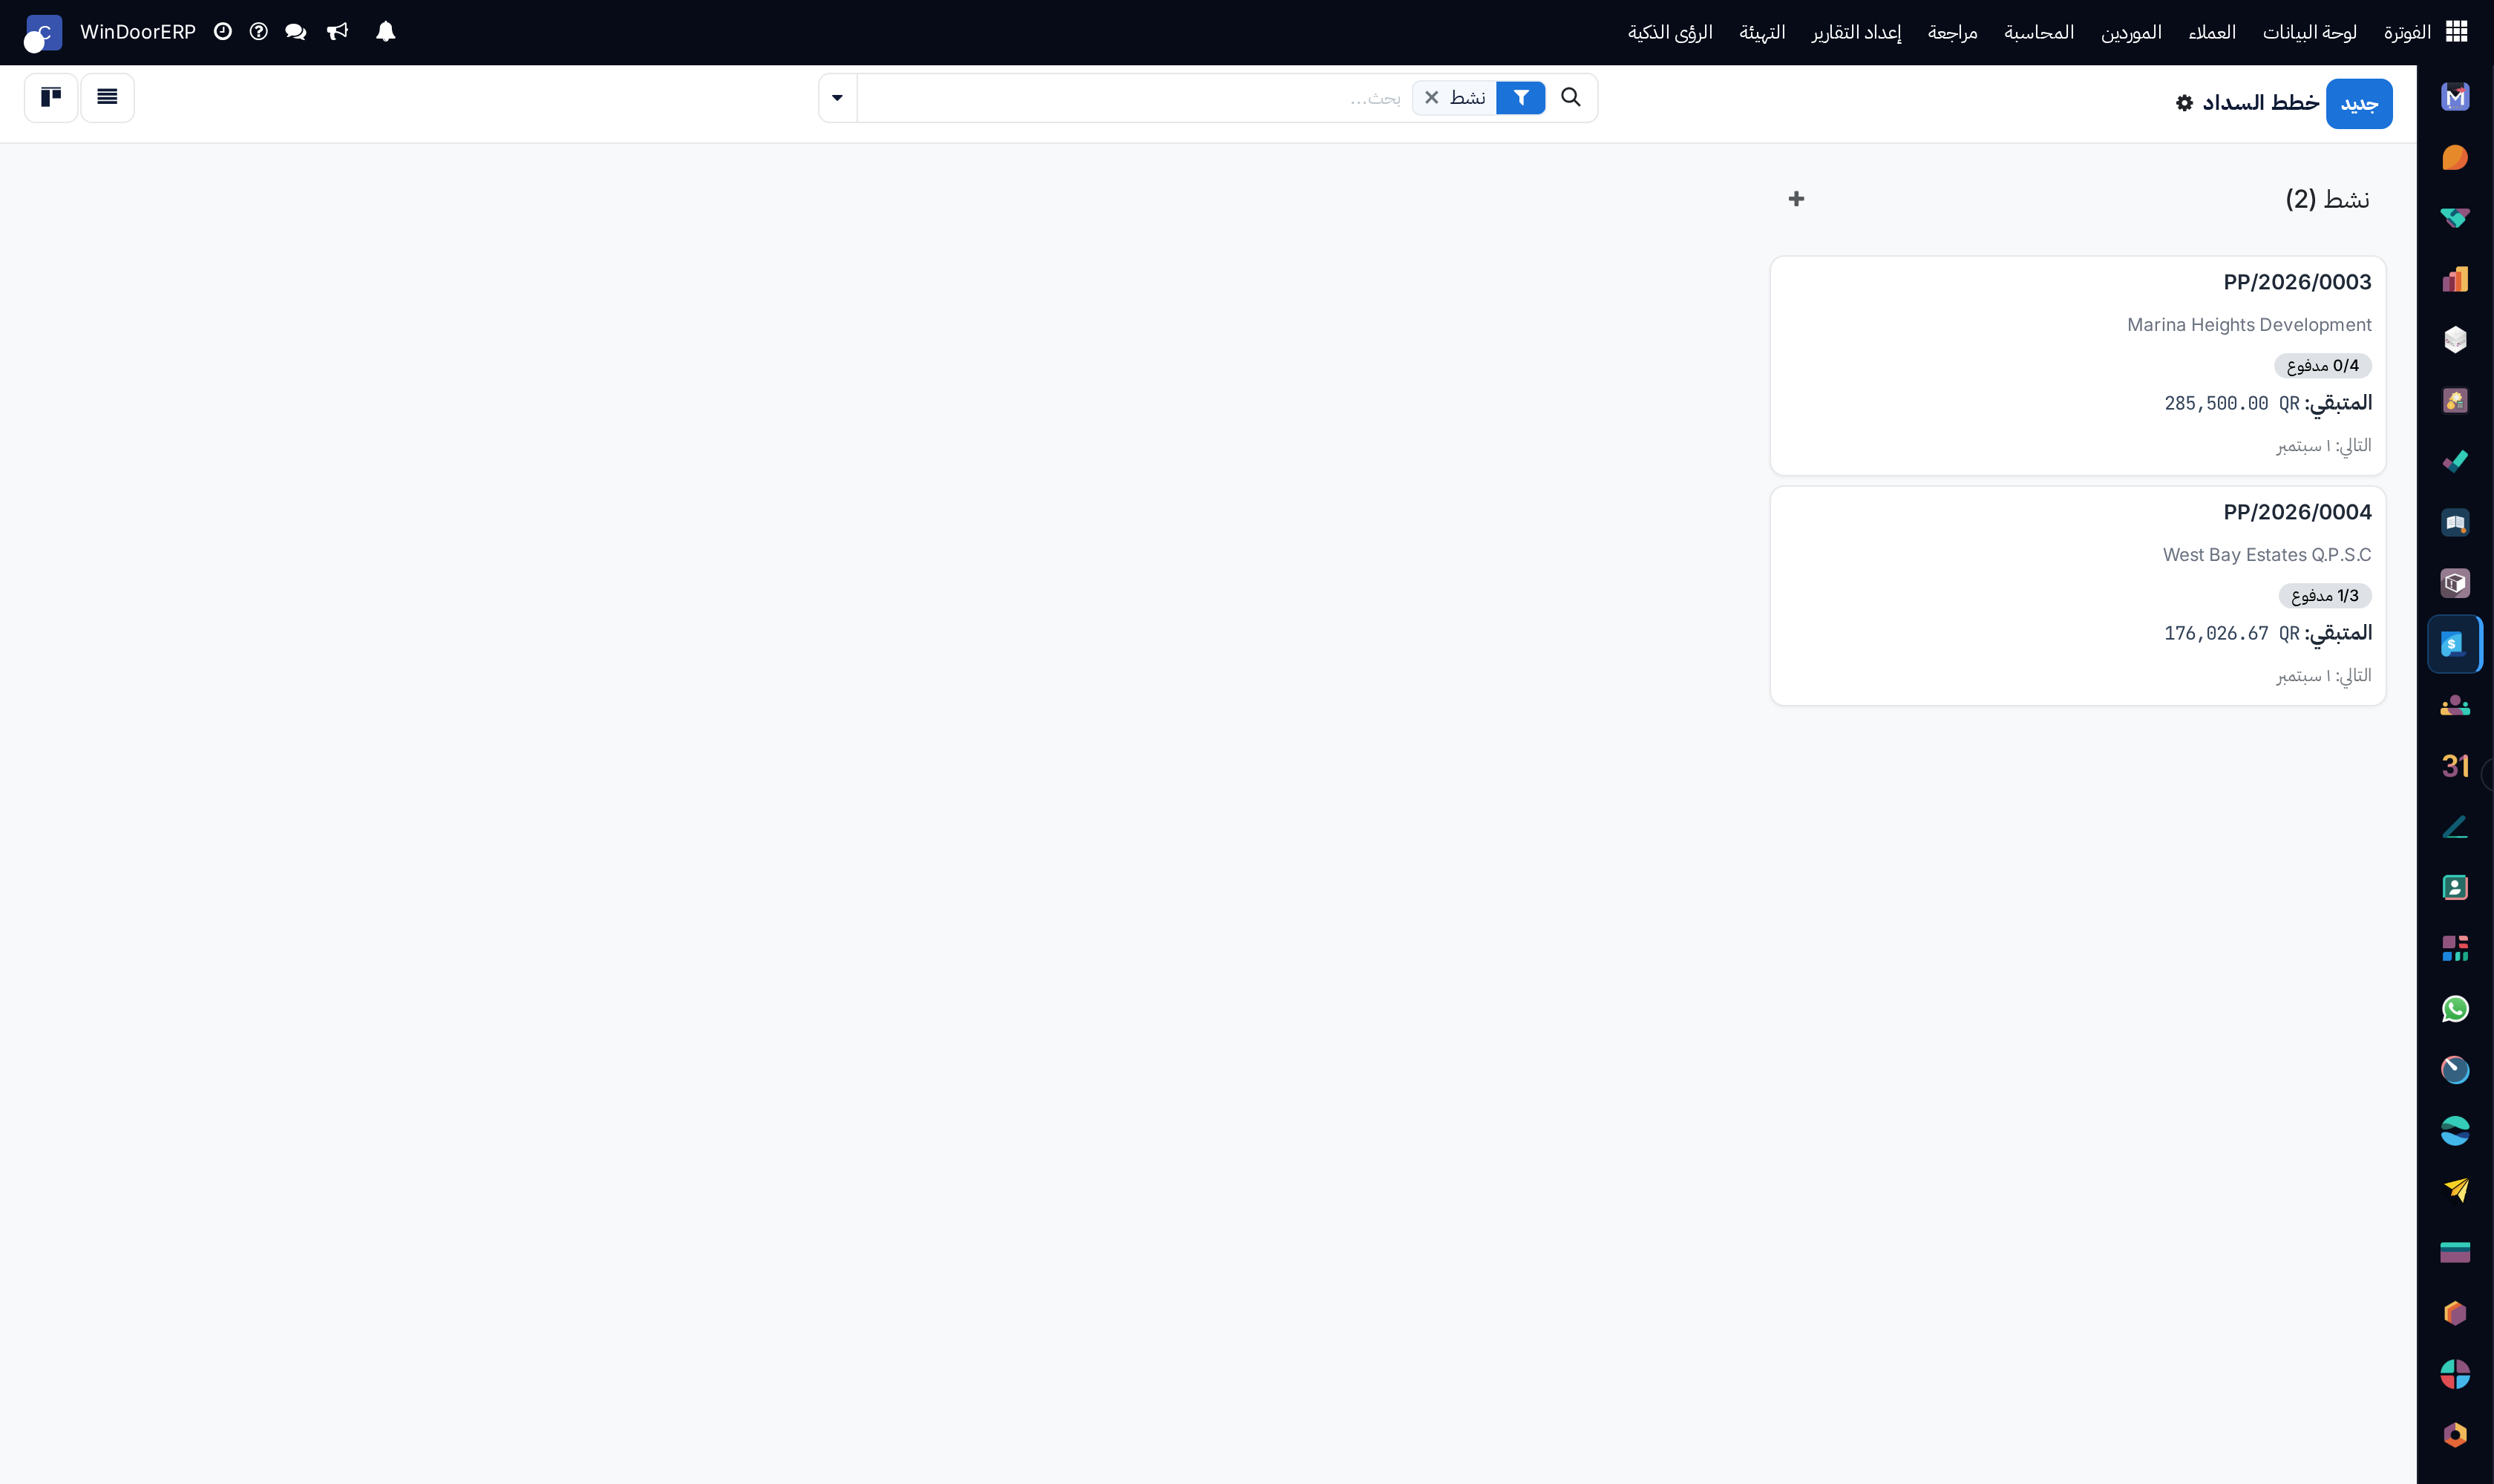Click the gear next to خطط السداد
2494x1484 pixels.
click(x=2185, y=103)
